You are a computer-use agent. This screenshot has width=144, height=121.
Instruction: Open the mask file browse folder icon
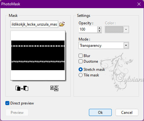pyautogui.click(x=62, y=24)
